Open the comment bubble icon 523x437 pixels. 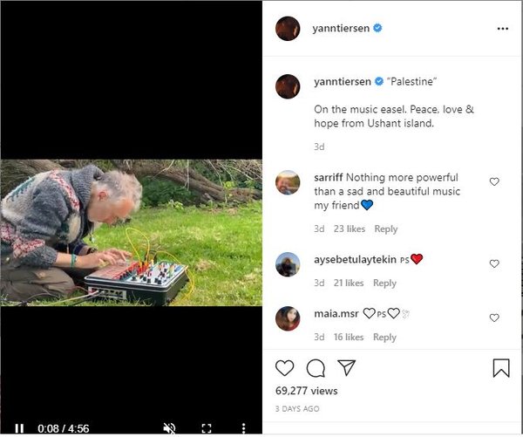316,368
